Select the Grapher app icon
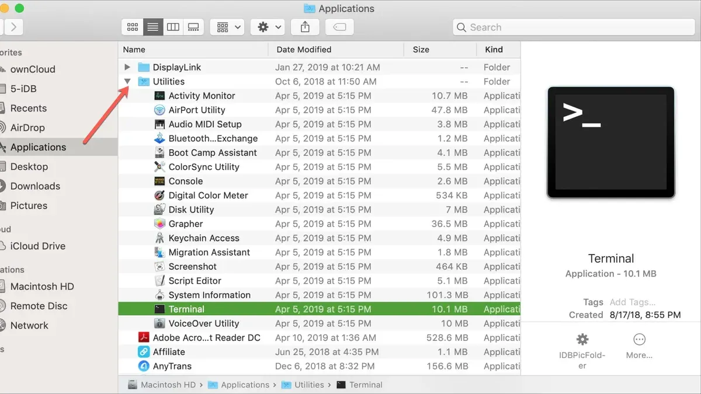Screen dimensions: 701x394 (x=159, y=224)
